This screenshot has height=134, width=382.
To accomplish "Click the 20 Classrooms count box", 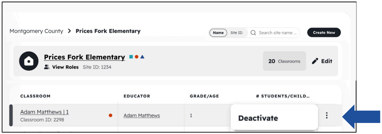I will 284,61.
